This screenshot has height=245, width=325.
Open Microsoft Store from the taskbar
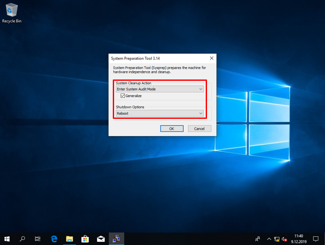pos(85,239)
